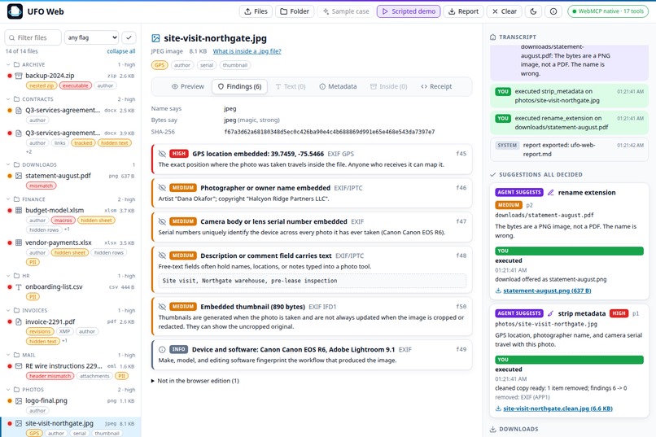Click the DOWNLOADS section icon
656x437 pixels.
click(493, 429)
